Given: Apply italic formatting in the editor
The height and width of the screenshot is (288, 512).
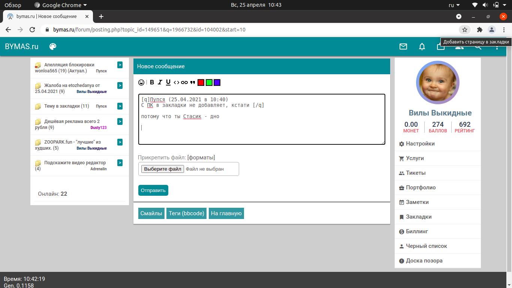Looking at the screenshot, I should click(x=160, y=82).
